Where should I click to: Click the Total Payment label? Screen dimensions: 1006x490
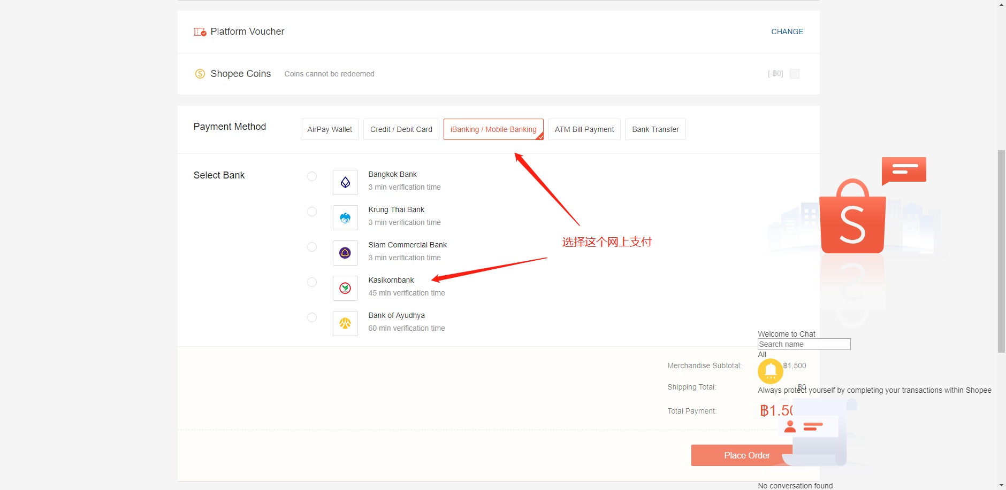pos(692,411)
